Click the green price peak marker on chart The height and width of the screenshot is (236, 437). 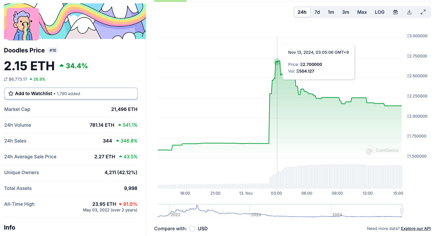277,62
